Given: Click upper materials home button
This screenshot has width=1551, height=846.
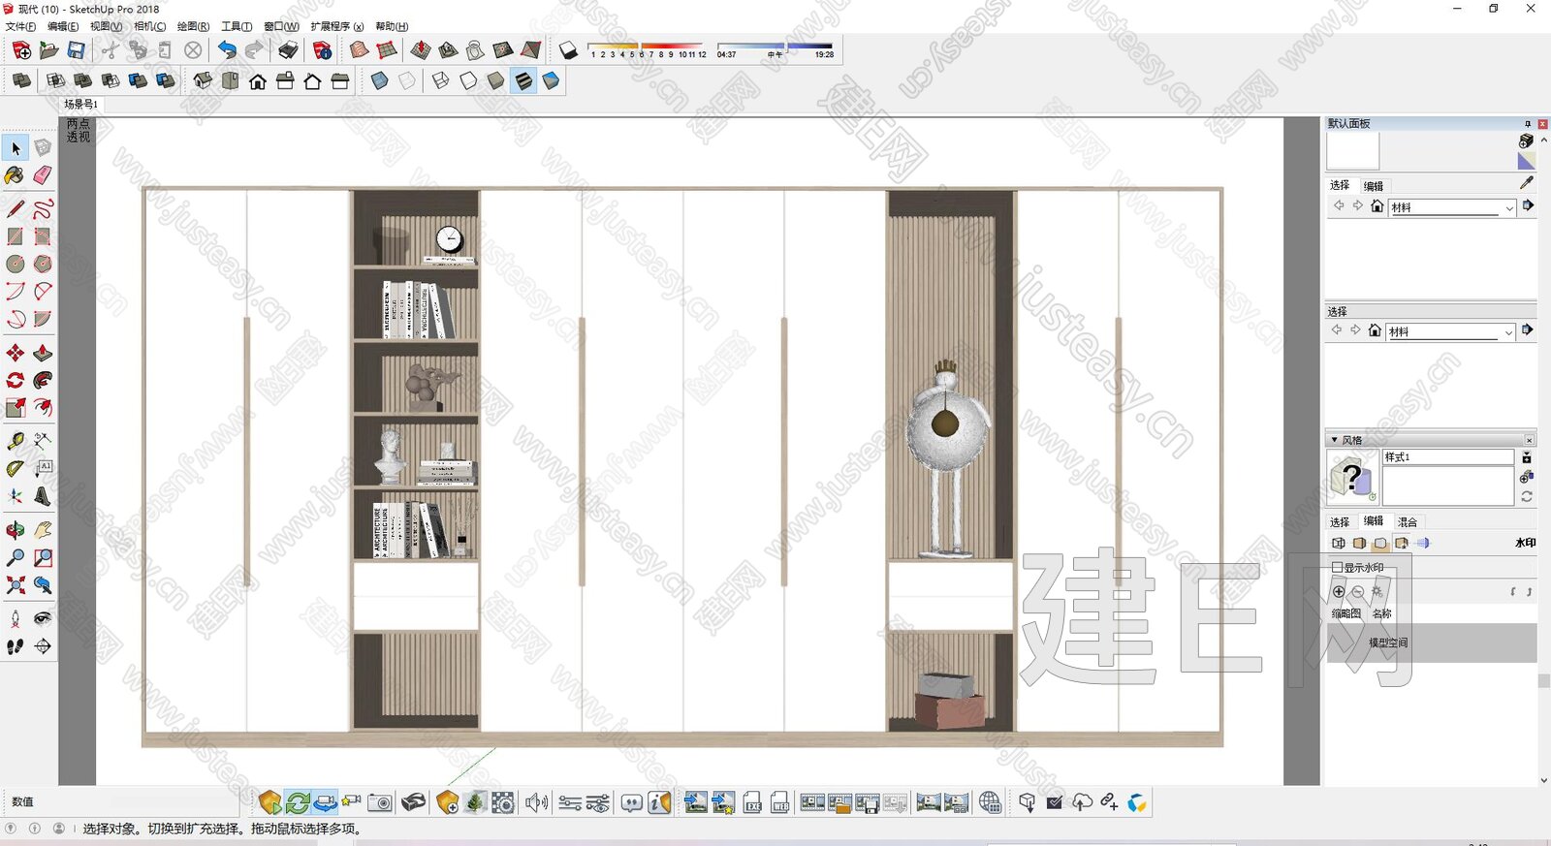Looking at the screenshot, I should [1377, 205].
